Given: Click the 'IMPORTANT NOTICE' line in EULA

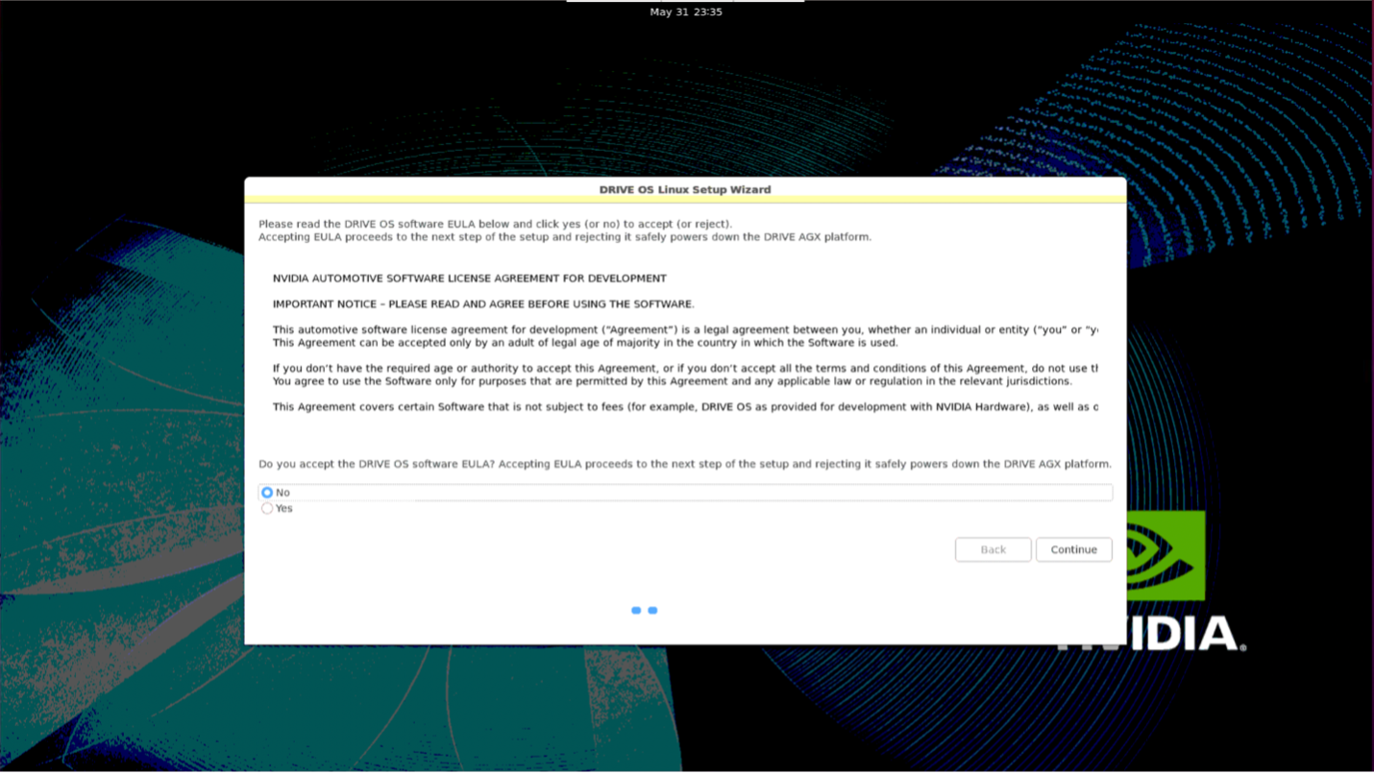Looking at the screenshot, I should pos(482,304).
